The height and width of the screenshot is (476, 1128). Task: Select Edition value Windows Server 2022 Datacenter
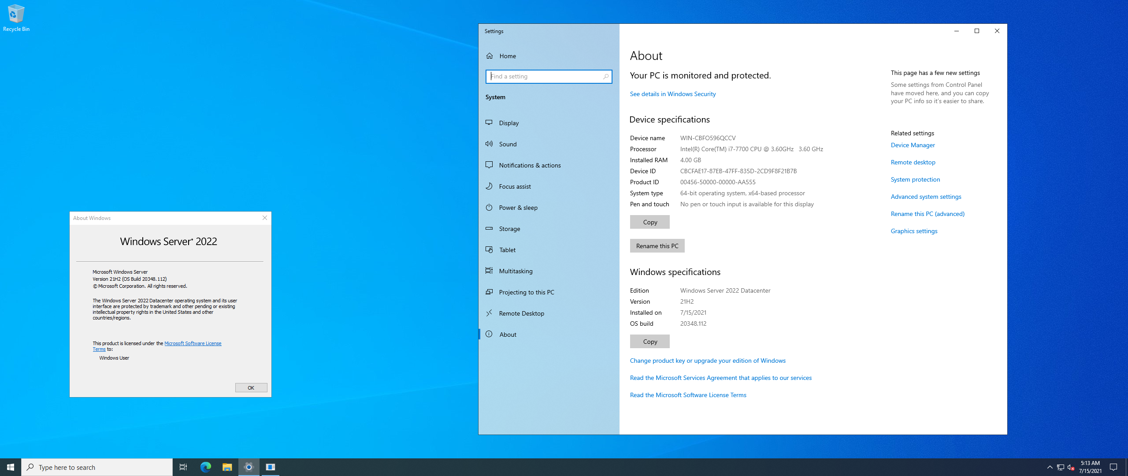[x=725, y=290]
